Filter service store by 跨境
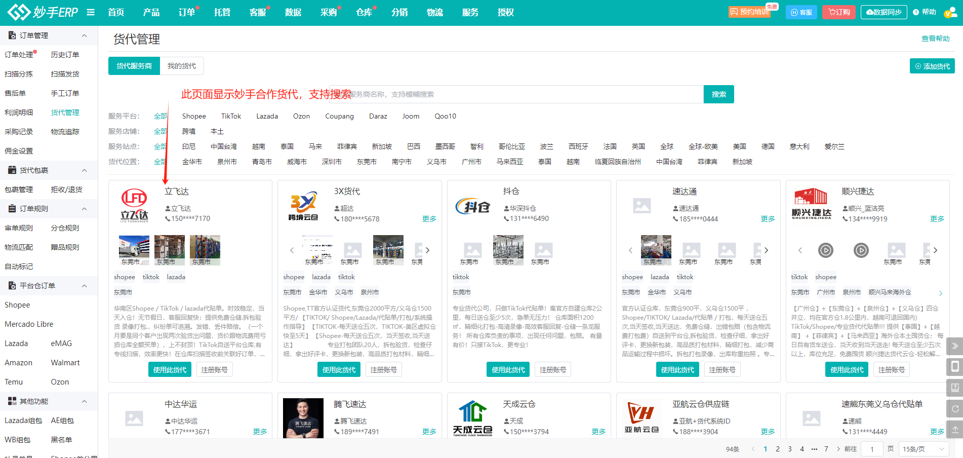 coord(189,131)
